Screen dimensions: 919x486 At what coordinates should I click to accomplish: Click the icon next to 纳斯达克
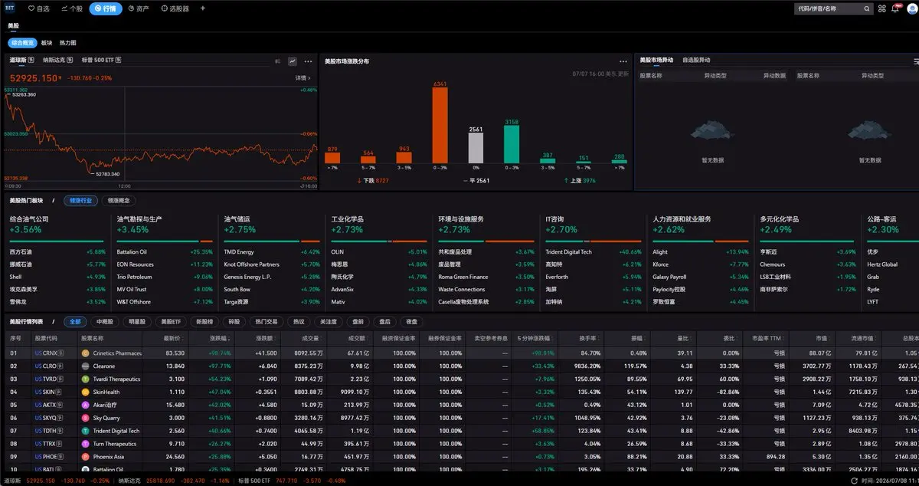pyautogui.click(x=70, y=60)
